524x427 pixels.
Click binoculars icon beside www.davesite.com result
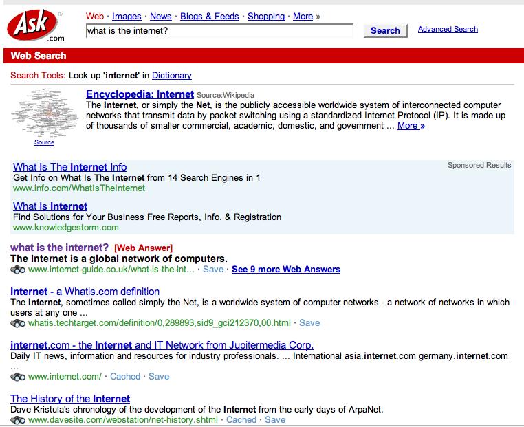[19, 420]
